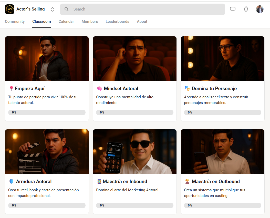Select the Maestría en Inbound phone thumbnail

(134, 152)
